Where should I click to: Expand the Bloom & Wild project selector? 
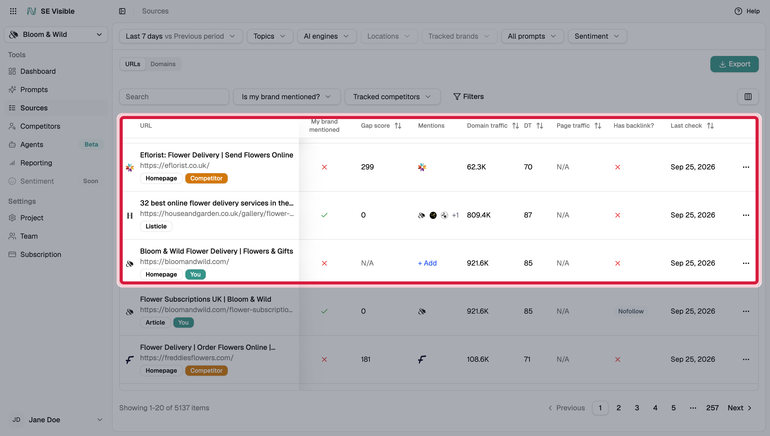[x=56, y=34]
